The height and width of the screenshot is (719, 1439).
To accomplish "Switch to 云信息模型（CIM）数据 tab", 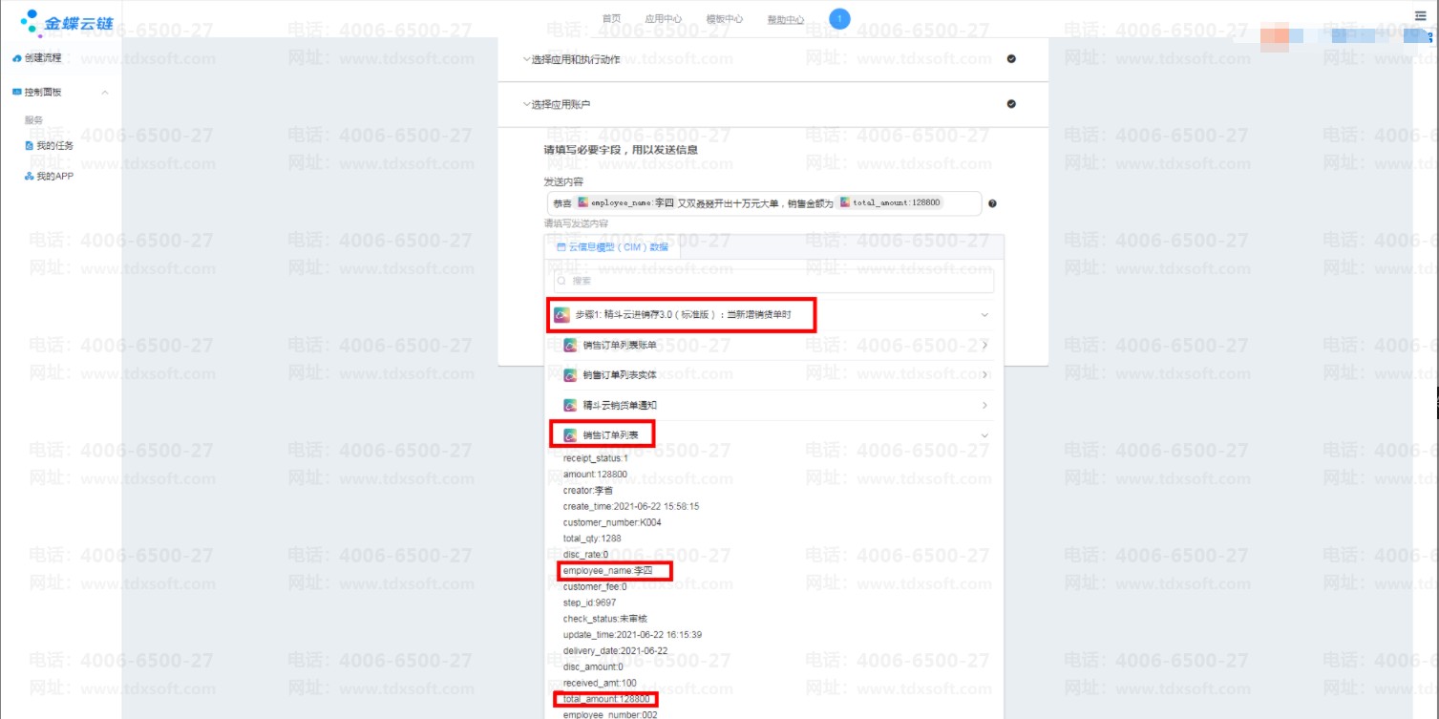I will (x=612, y=246).
